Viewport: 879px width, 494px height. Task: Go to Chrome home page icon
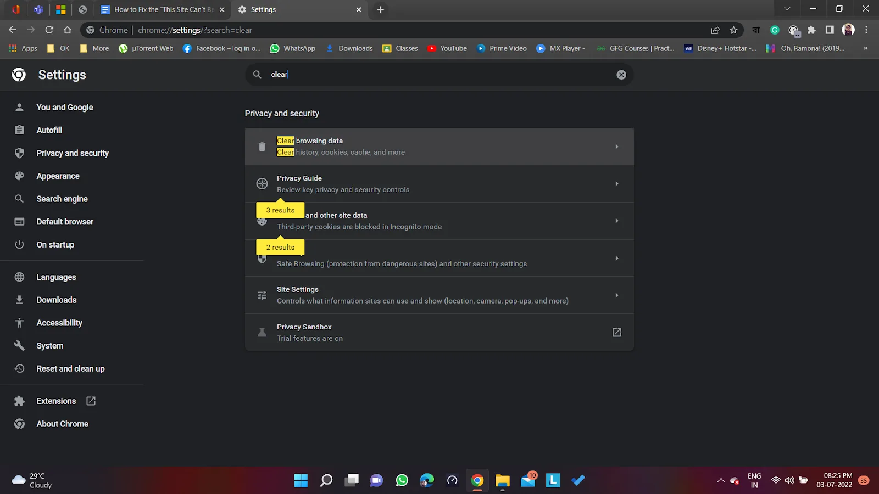click(68, 30)
